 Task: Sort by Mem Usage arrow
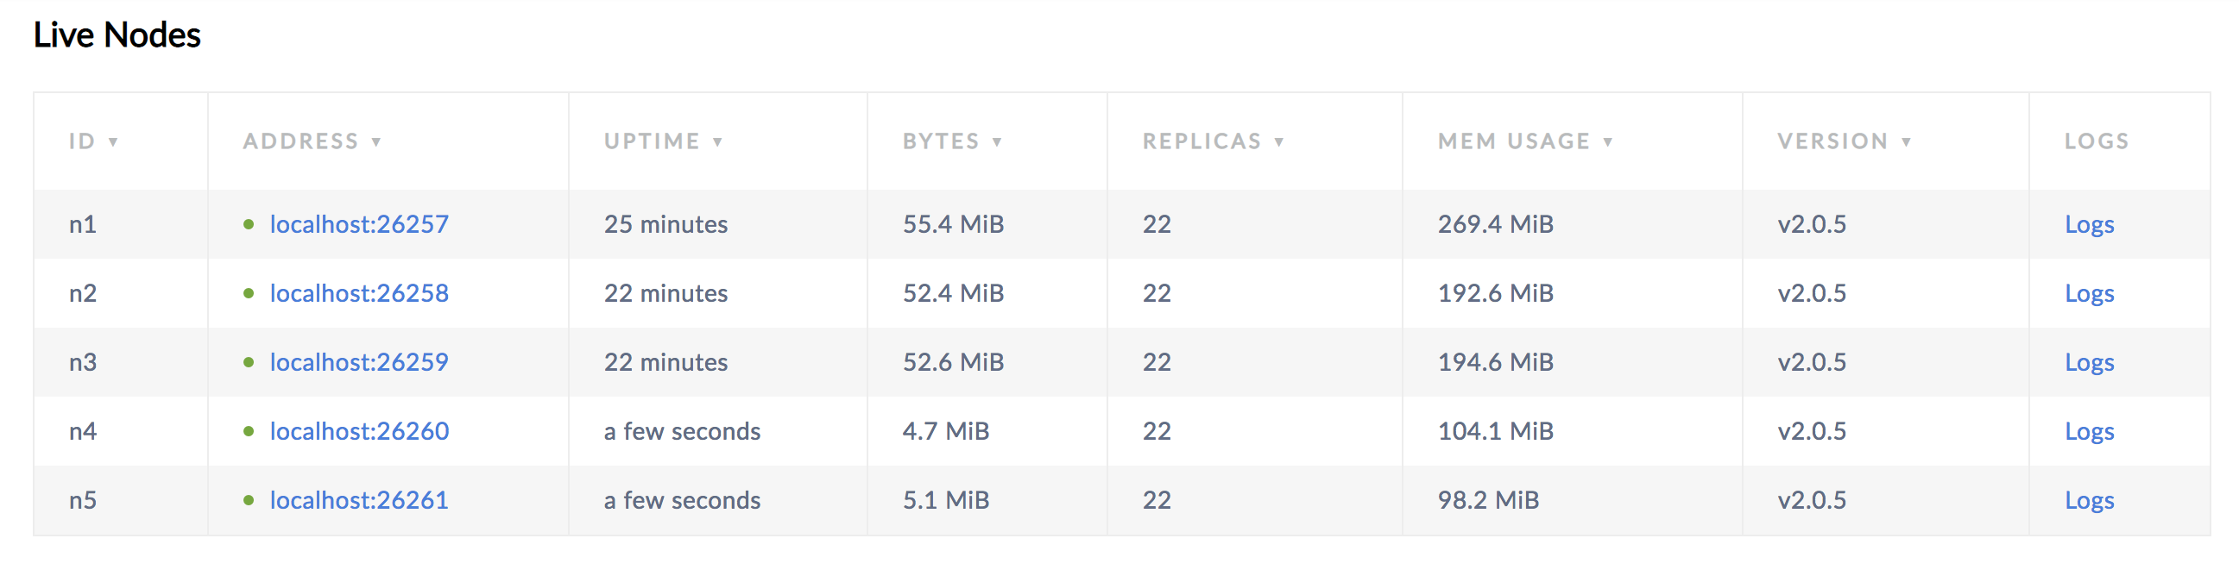(x=1608, y=142)
